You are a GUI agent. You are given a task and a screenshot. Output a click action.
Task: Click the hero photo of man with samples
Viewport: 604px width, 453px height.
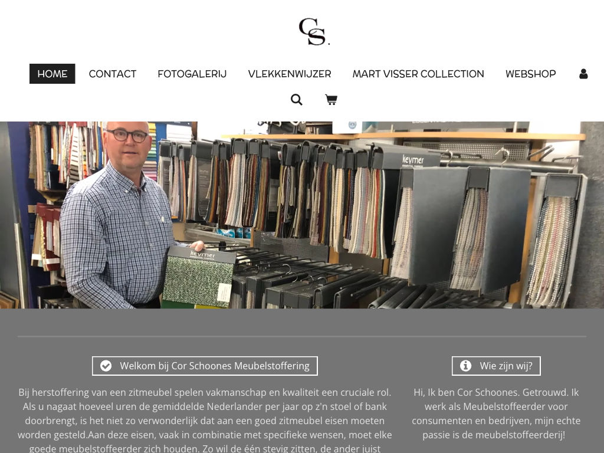[x=302, y=215]
